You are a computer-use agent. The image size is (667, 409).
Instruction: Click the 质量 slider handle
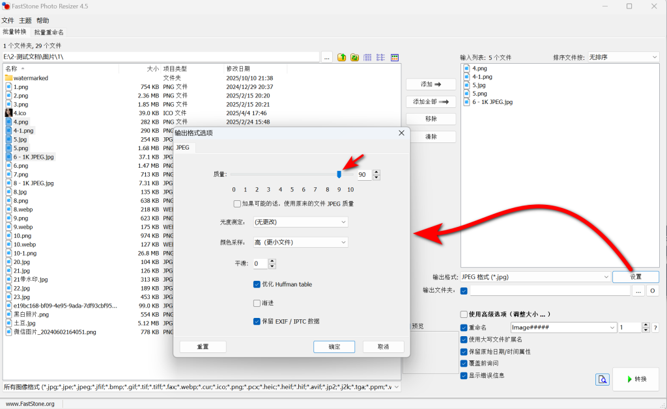coord(339,174)
